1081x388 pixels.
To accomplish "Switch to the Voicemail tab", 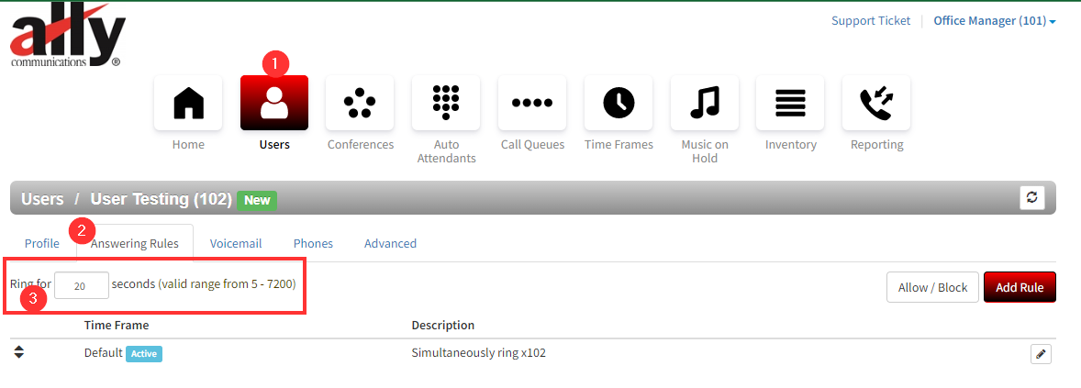I will click(x=236, y=243).
